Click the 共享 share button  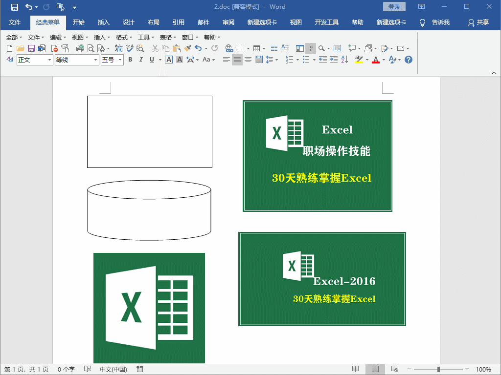click(x=478, y=22)
